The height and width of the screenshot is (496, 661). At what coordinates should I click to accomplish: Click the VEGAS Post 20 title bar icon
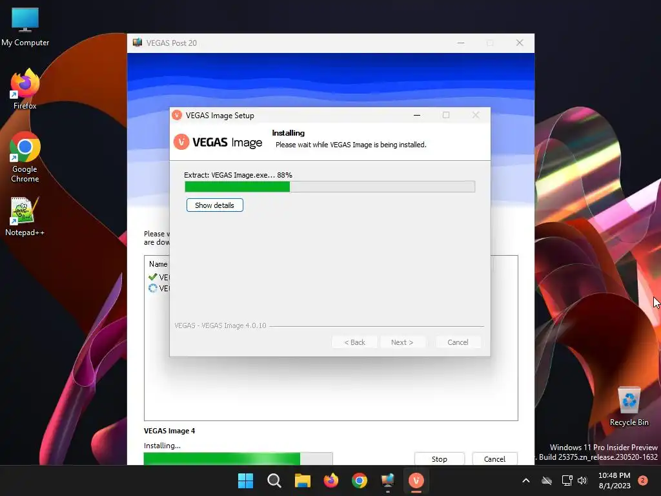point(137,43)
